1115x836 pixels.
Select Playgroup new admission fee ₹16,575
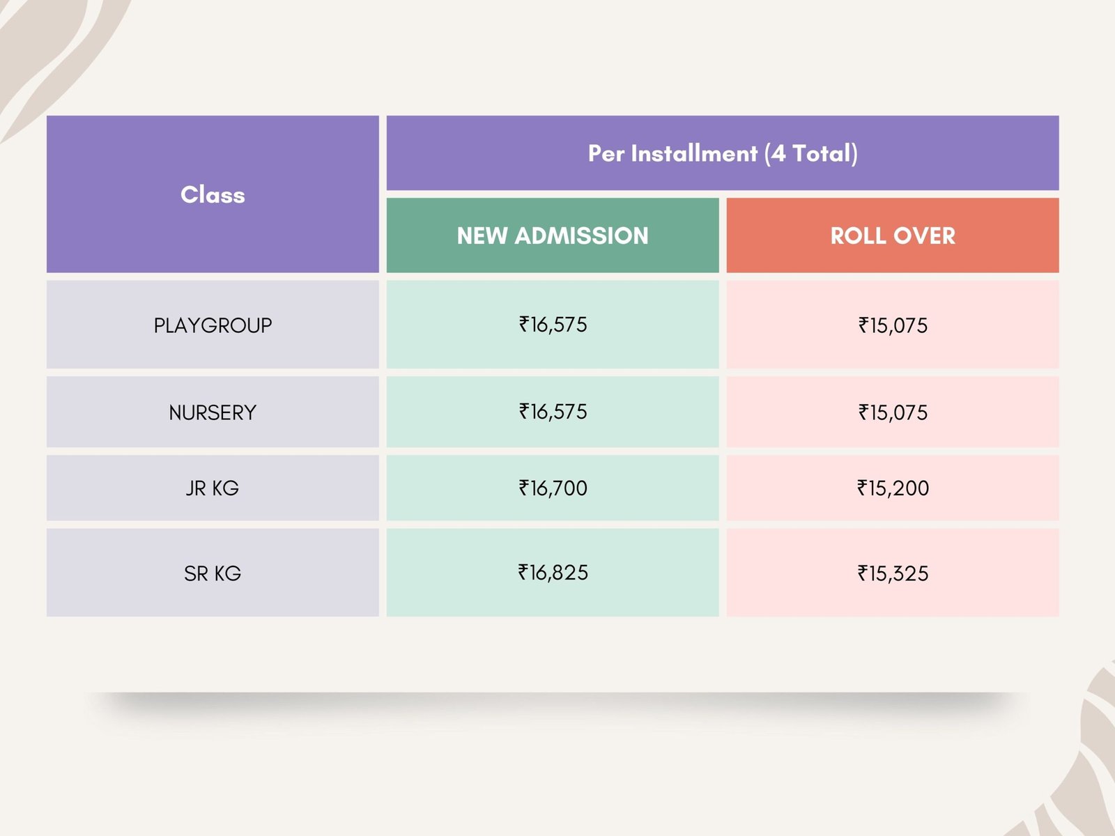(x=553, y=325)
